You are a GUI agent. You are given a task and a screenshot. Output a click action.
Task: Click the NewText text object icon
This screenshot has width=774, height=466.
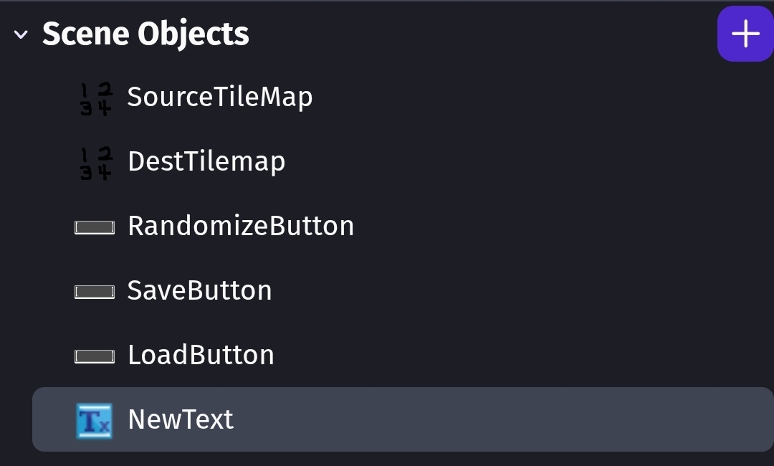pos(95,421)
